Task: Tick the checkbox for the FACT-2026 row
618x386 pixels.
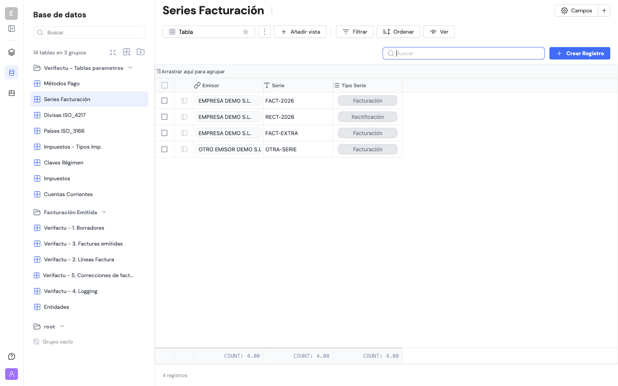Action: (165, 101)
